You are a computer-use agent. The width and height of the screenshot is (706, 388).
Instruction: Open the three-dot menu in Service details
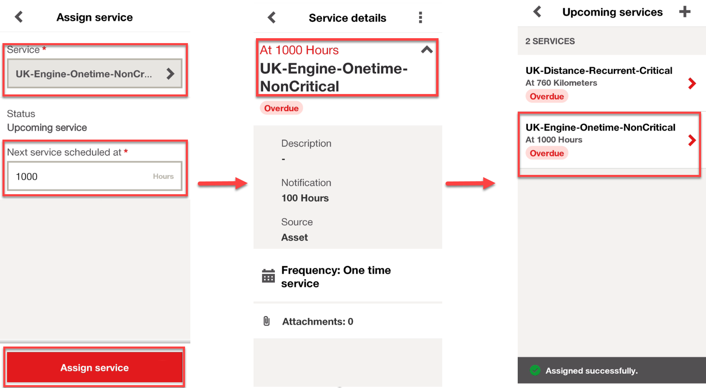pyautogui.click(x=420, y=17)
